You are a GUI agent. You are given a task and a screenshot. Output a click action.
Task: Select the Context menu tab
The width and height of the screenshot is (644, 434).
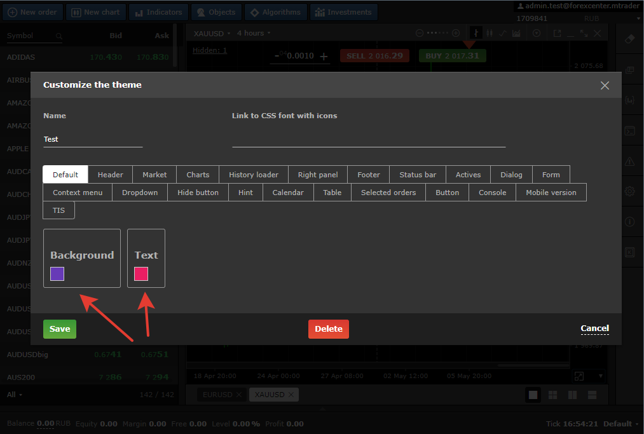78,193
